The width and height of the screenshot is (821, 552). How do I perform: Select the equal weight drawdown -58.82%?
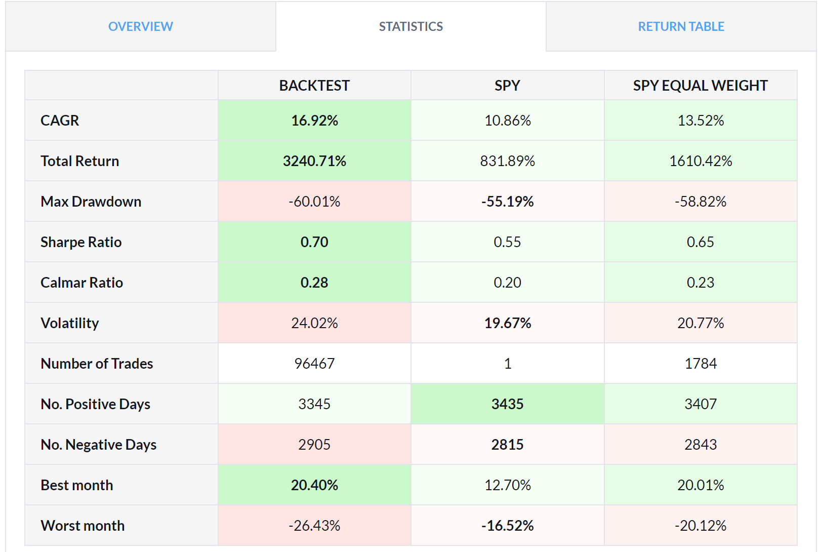(x=701, y=202)
